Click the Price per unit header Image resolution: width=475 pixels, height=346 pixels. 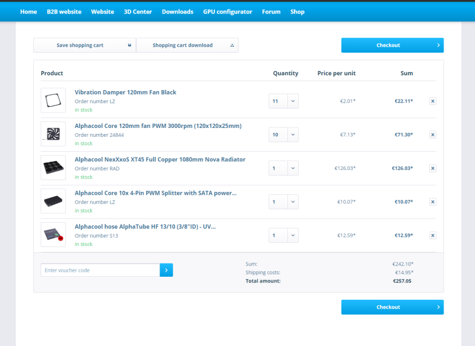pyautogui.click(x=337, y=73)
